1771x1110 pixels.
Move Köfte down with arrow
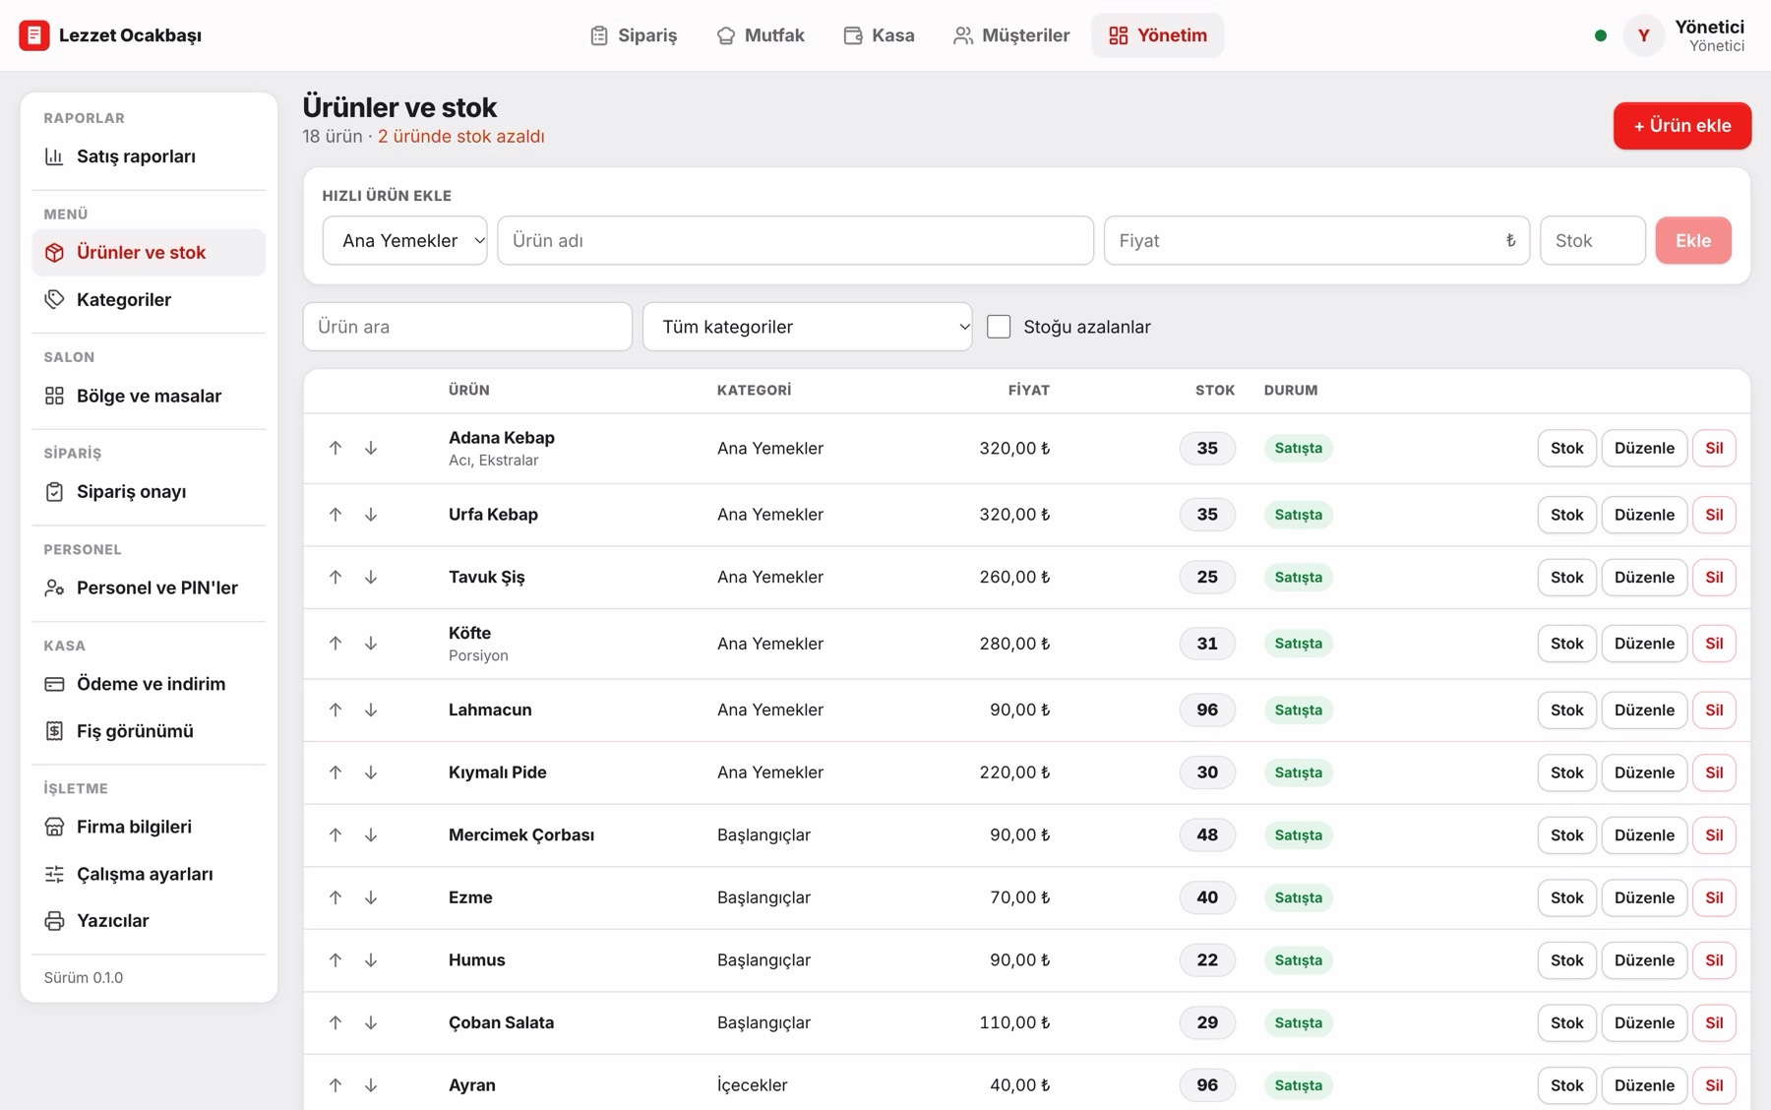371,644
